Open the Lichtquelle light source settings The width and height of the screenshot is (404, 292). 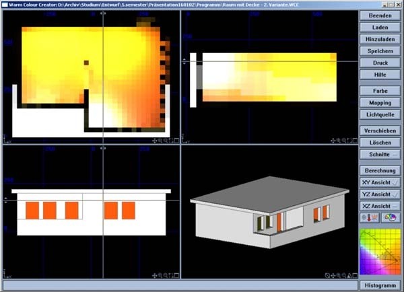pos(380,114)
